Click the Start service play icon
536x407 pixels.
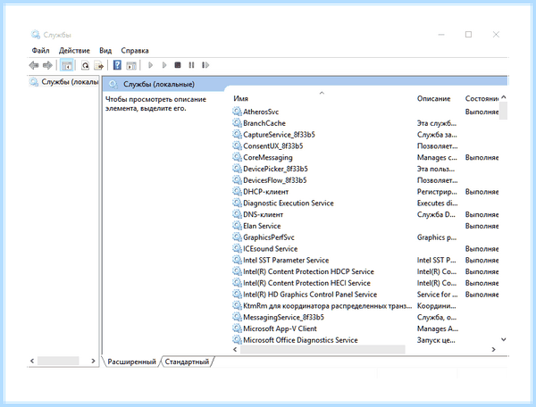(x=150, y=65)
